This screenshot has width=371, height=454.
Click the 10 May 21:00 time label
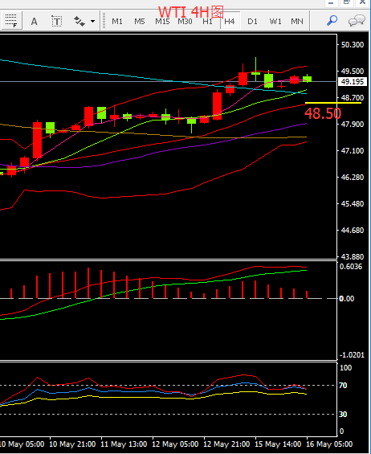click(72, 444)
